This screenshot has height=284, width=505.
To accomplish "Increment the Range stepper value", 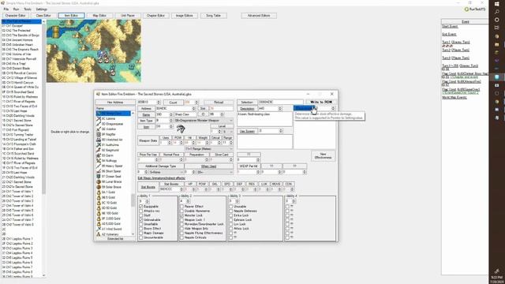I will click(230, 142).
